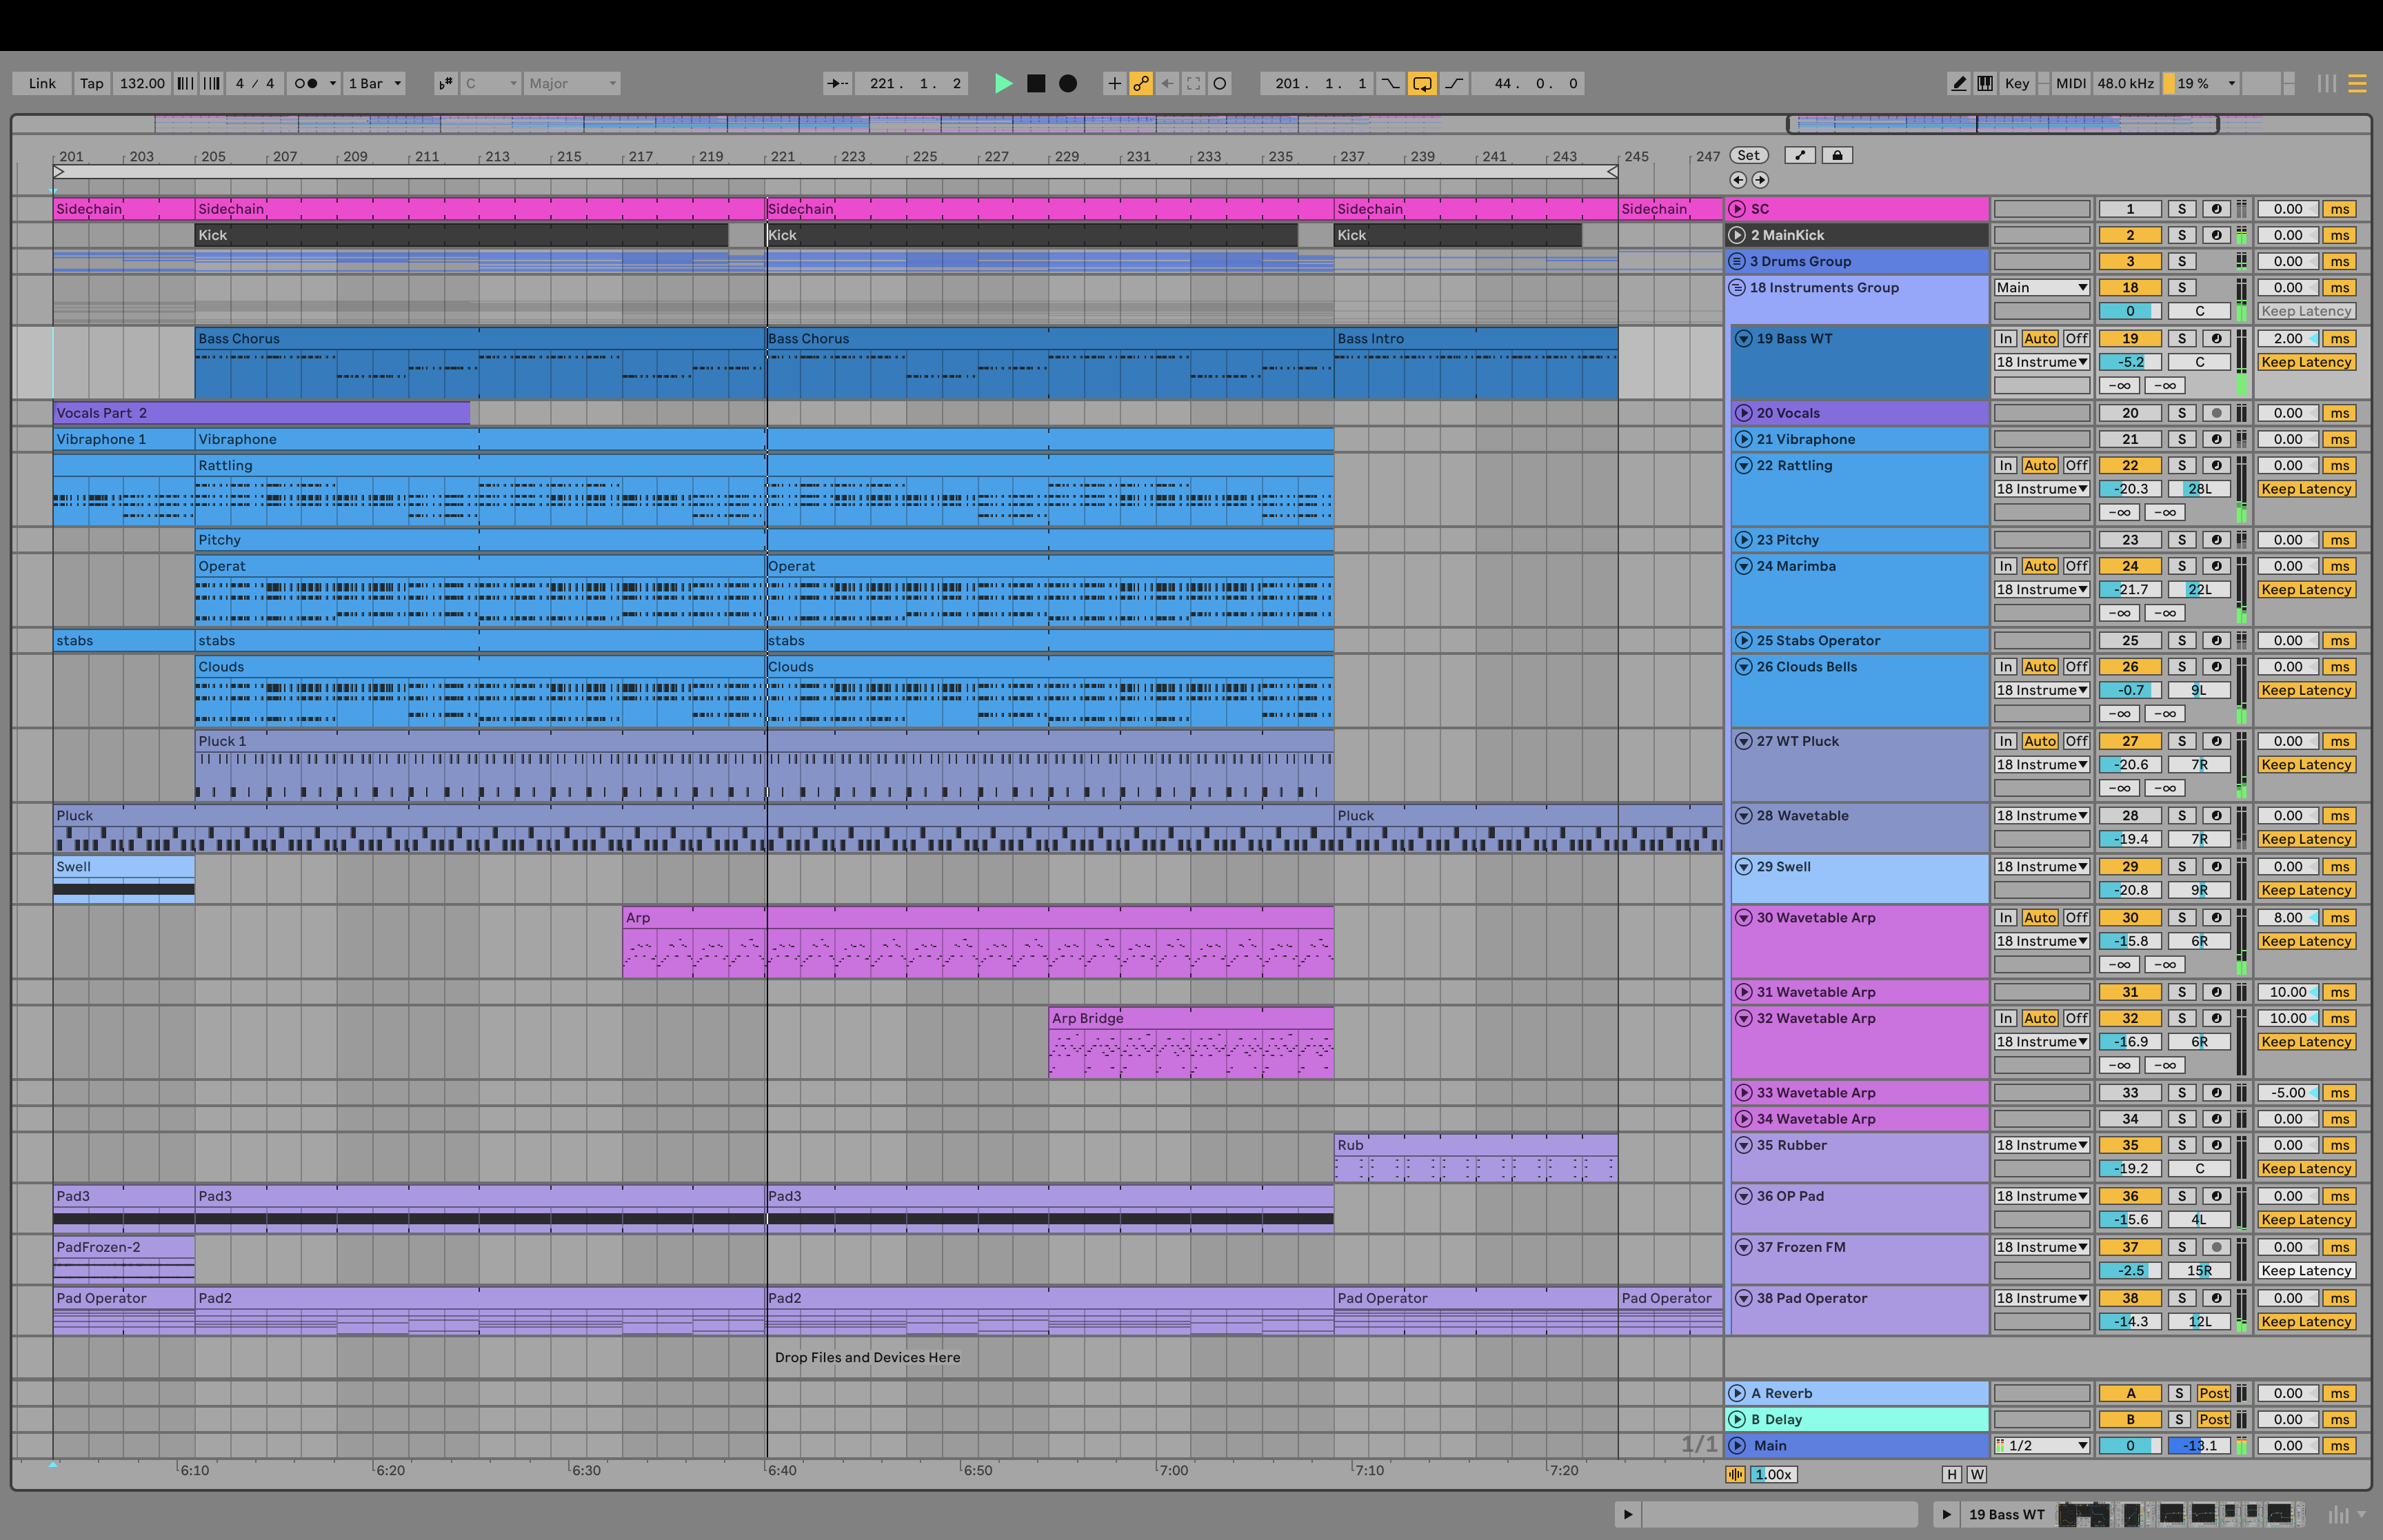Start playback with the play button
This screenshot has height=1540, width=2383.
(x=1003, y=84)
